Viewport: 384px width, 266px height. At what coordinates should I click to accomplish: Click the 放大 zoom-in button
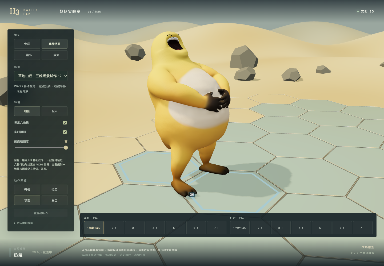click(54, 55)
